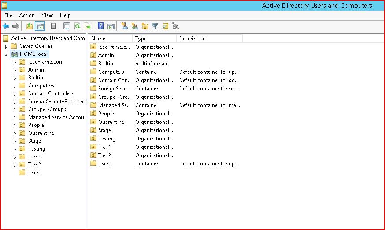Open filter options with funnel icon
385x230 pixels.
point(155,26)
